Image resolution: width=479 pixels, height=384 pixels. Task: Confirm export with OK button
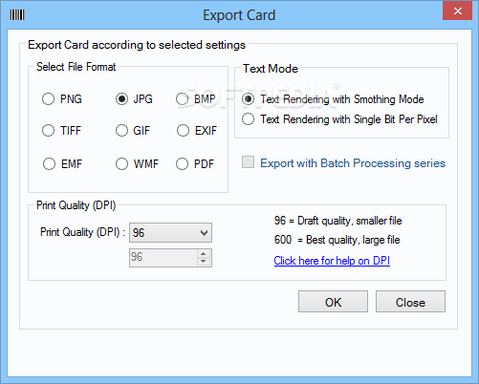pos(333,302)
